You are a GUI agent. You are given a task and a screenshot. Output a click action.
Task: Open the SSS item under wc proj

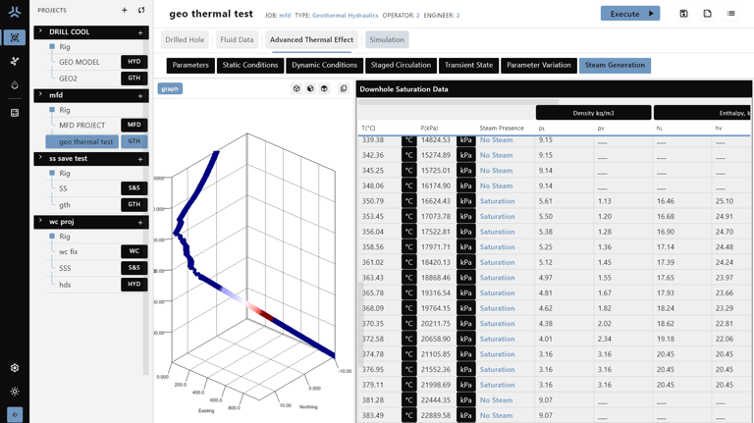(65, 268)
